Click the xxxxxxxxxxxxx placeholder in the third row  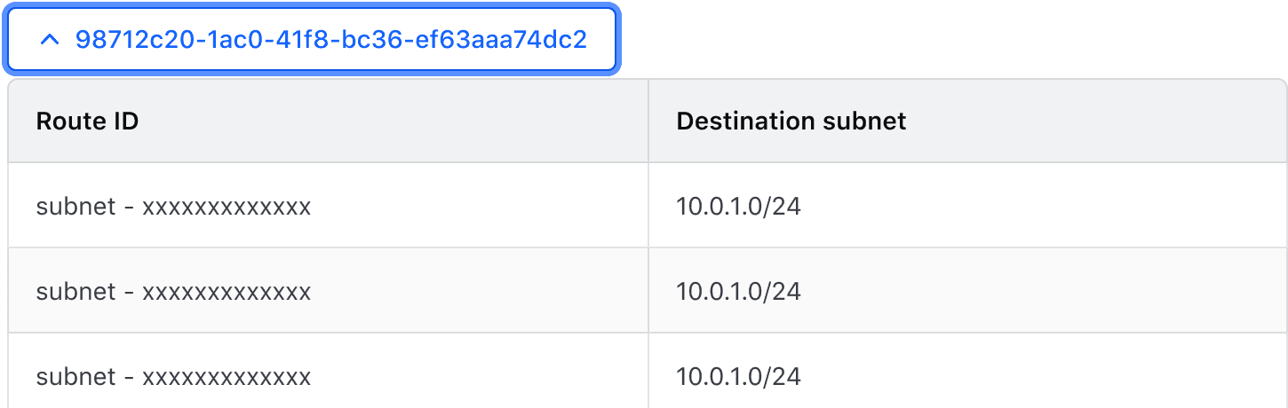click(227, 378)
